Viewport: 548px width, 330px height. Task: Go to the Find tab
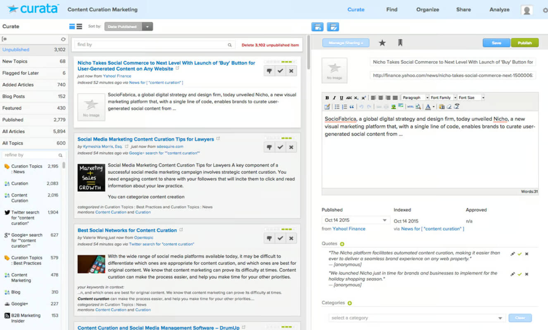coord(392,9)
